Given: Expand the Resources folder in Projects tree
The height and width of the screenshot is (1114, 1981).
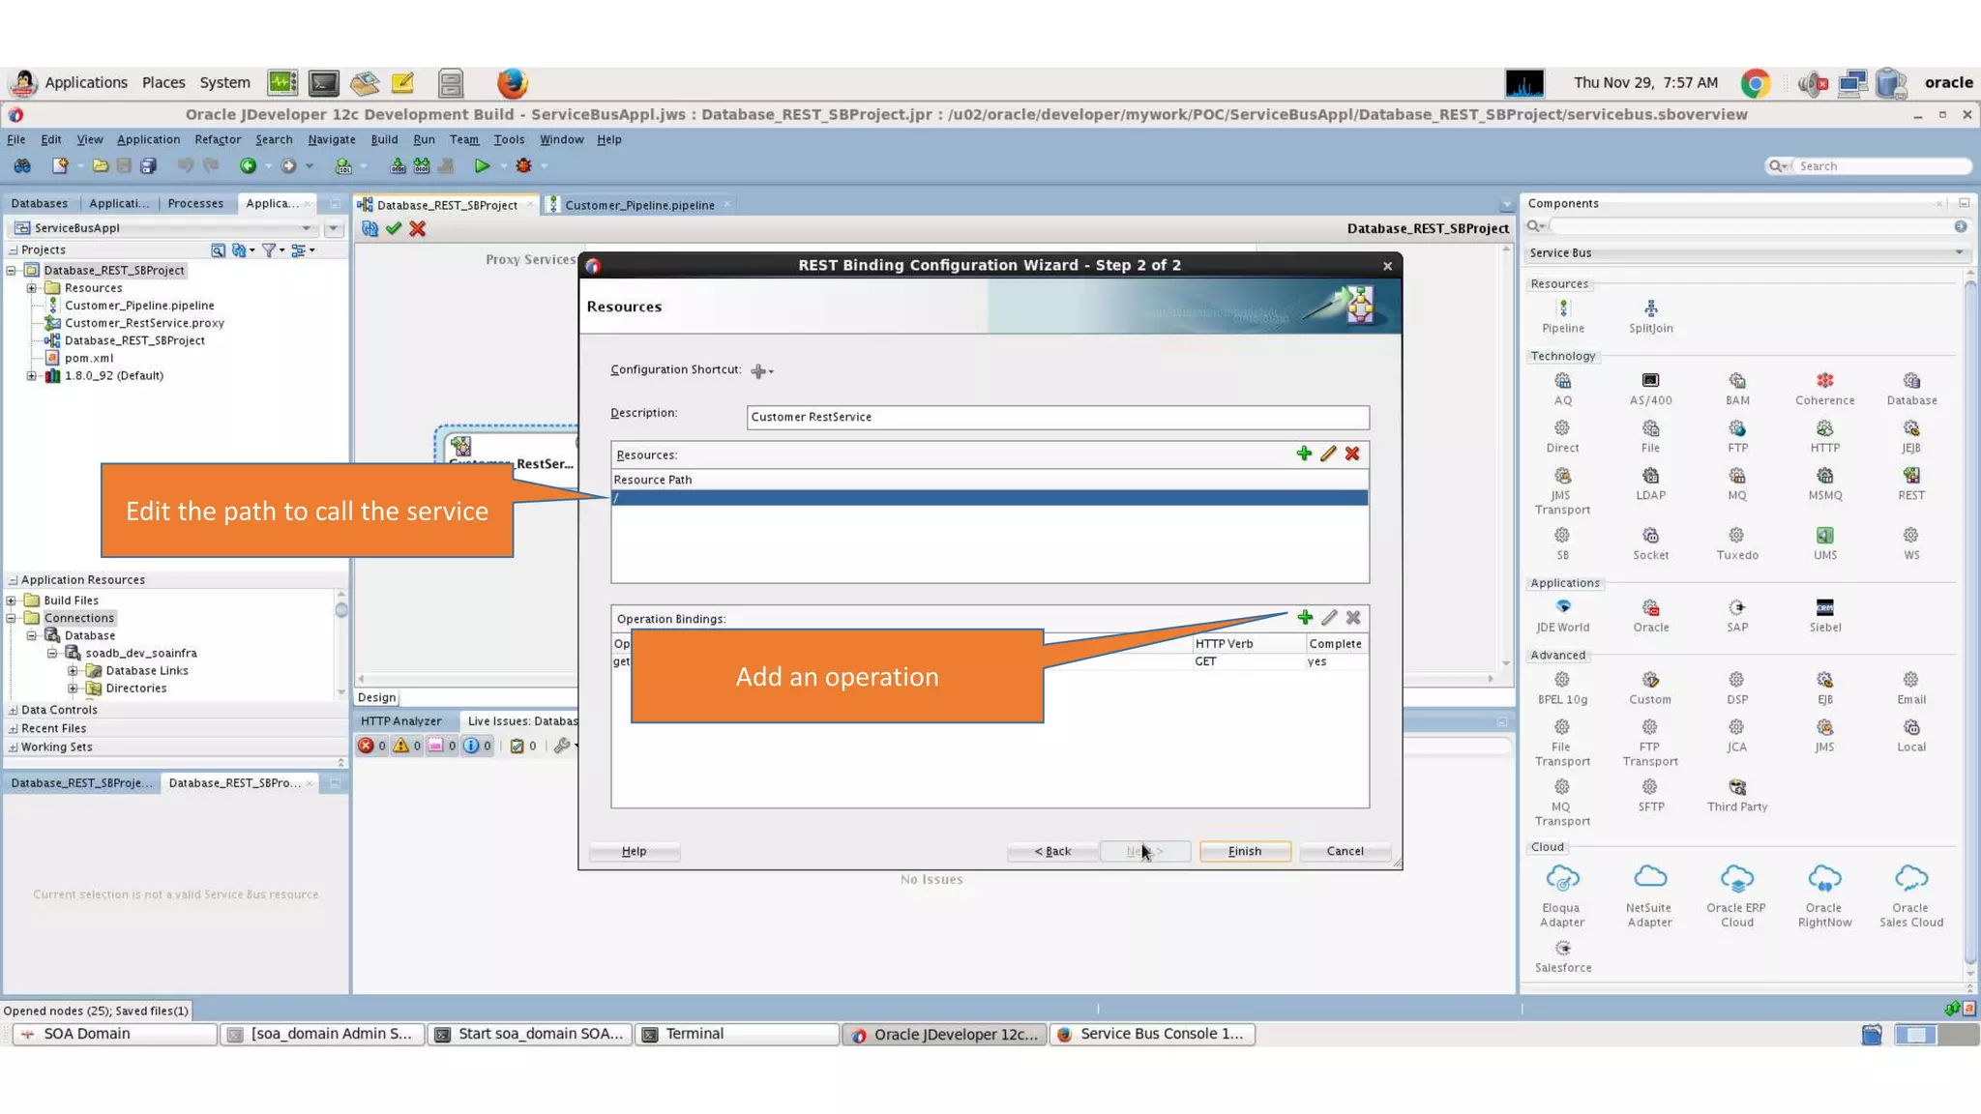Looking at the screenshot, I should click(x=32, y=288).
